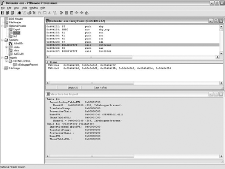Open the Tools menu

[24, 8]
